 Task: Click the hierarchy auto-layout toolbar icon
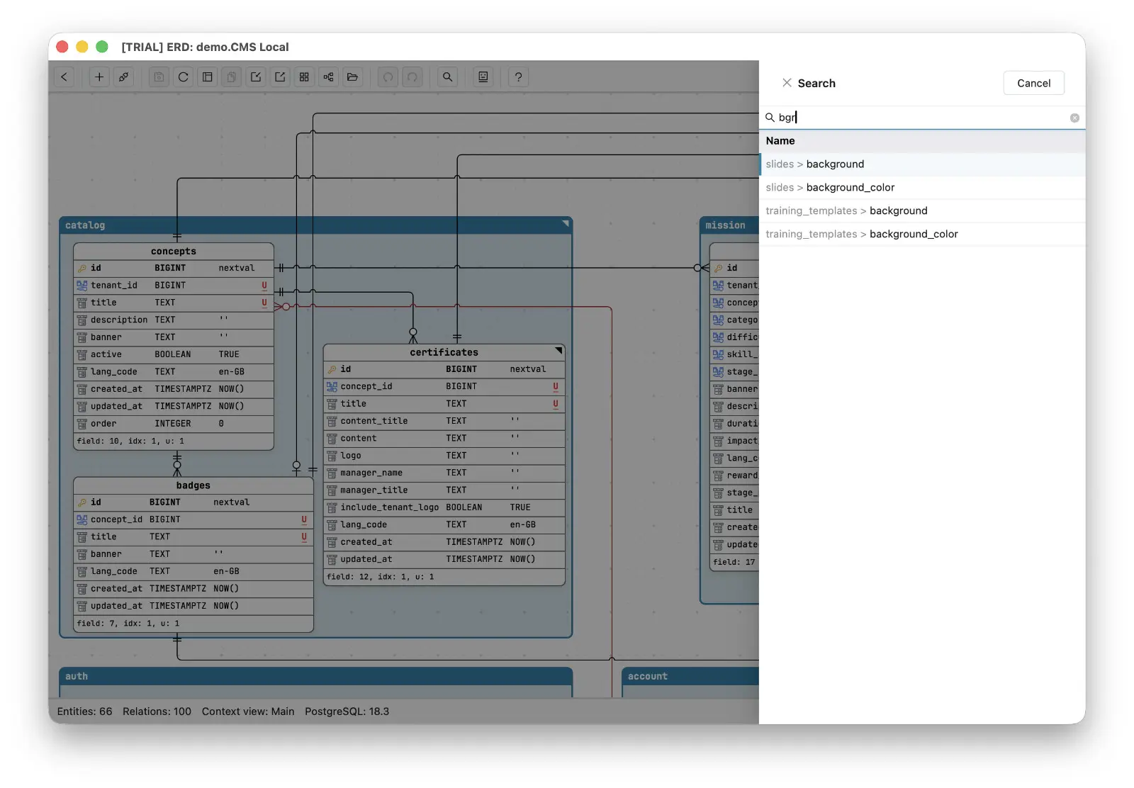coord(328,77)
